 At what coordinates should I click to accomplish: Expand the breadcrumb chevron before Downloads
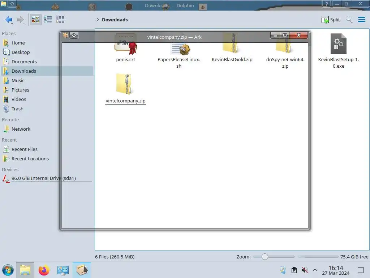(98, 20)
